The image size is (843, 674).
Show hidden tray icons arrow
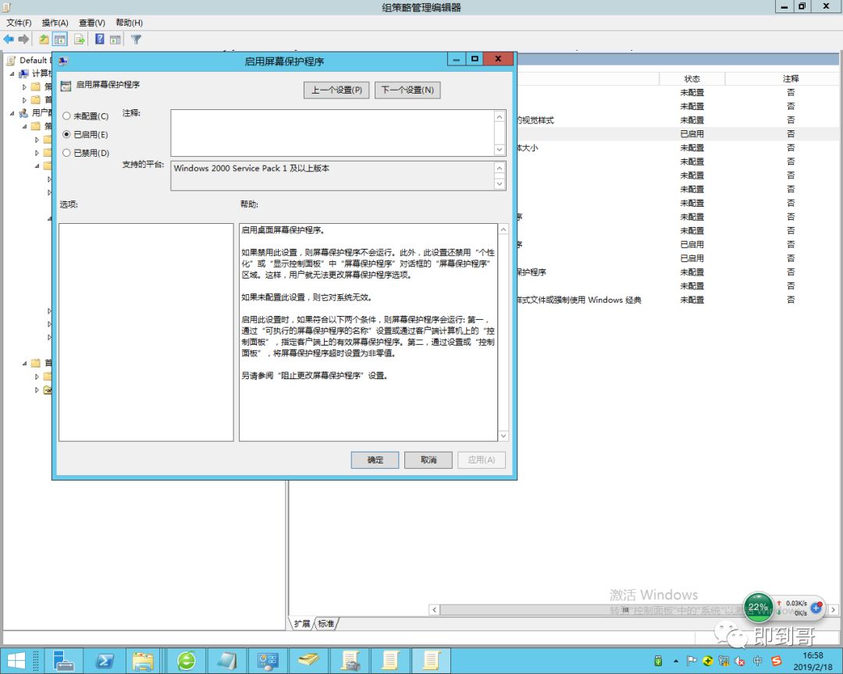[x=676, y=661]
